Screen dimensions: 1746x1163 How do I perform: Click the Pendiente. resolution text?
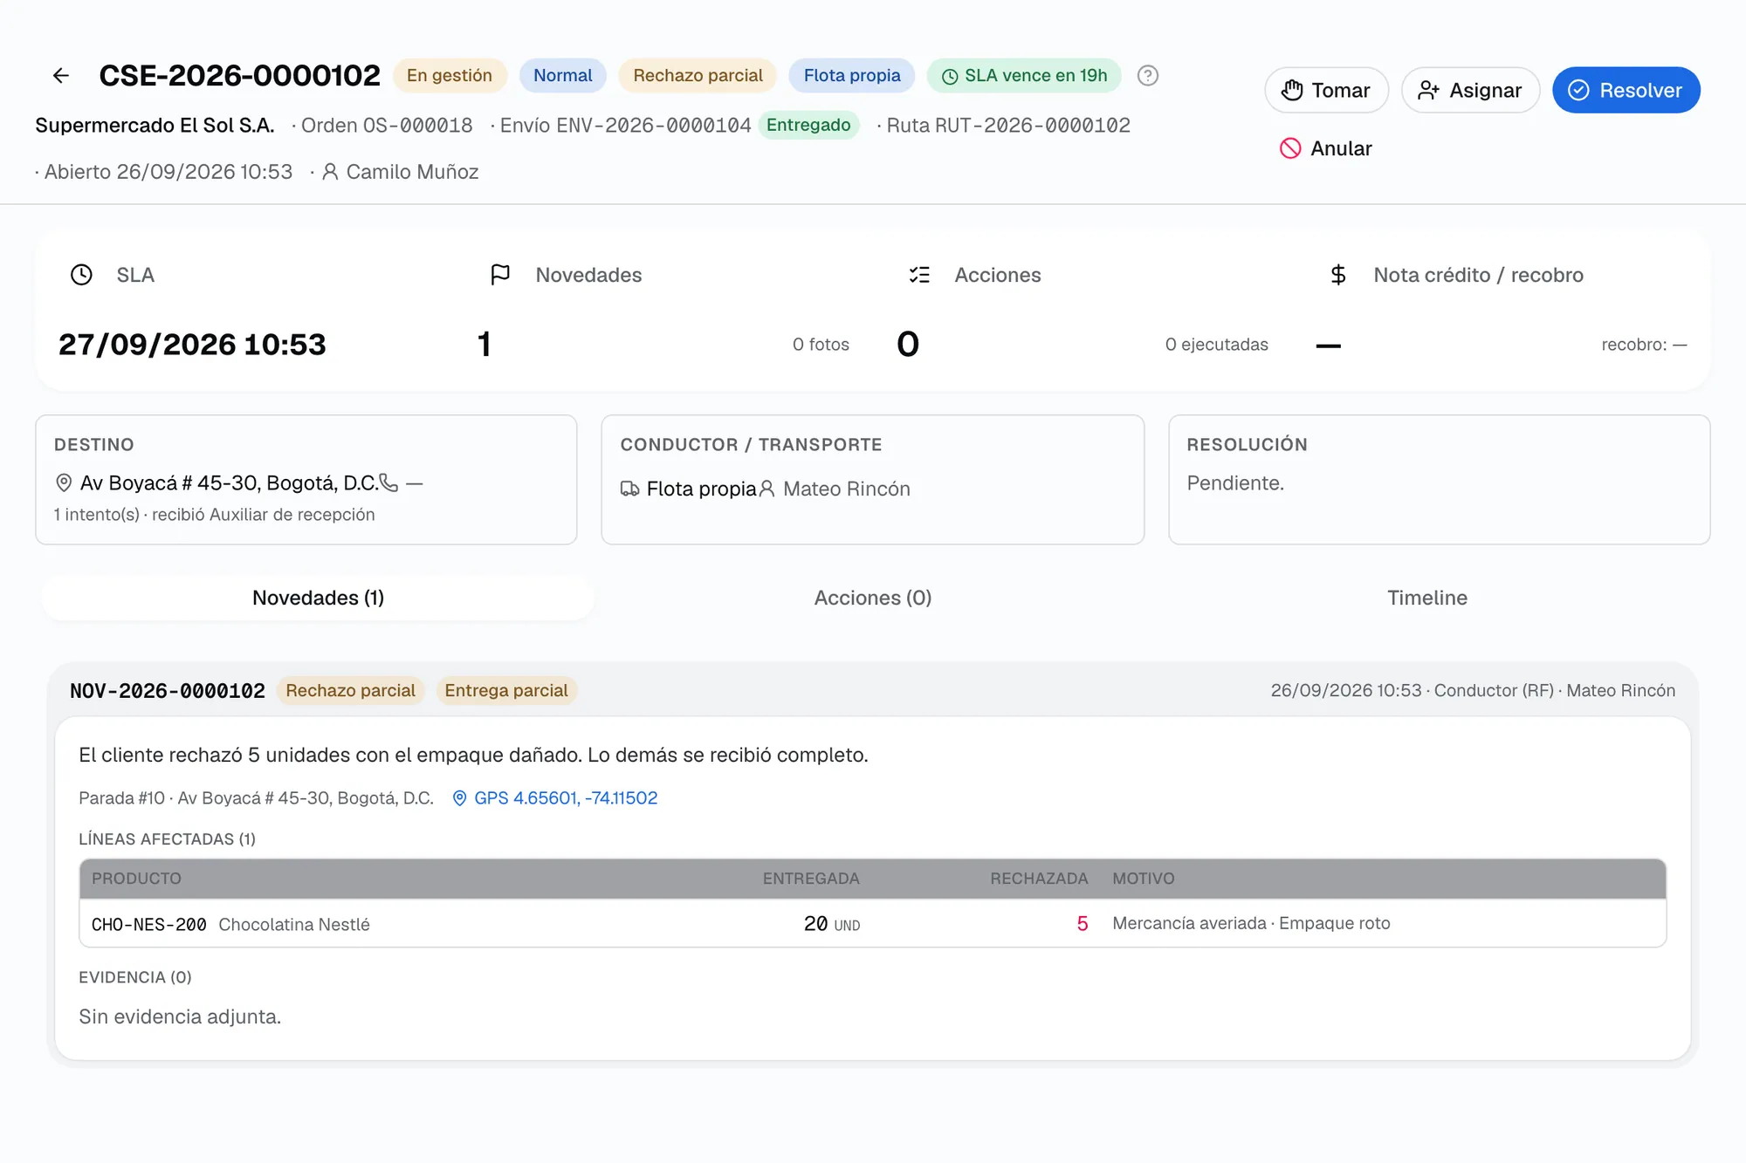coord(1235,483)
